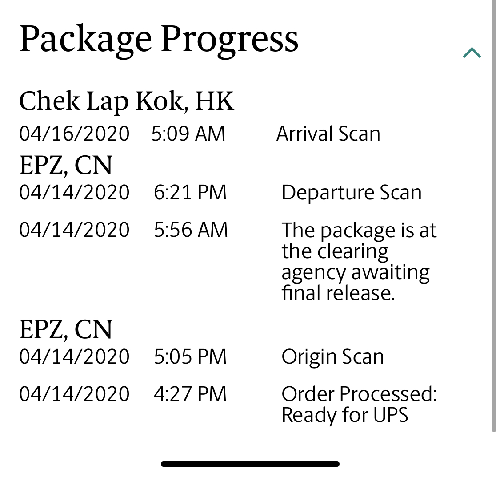
Task: Tap the 5:56 AM timestamp
Action: [191, 230]
